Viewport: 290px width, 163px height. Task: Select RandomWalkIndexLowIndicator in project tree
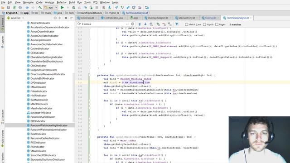[x=48, y=129]
